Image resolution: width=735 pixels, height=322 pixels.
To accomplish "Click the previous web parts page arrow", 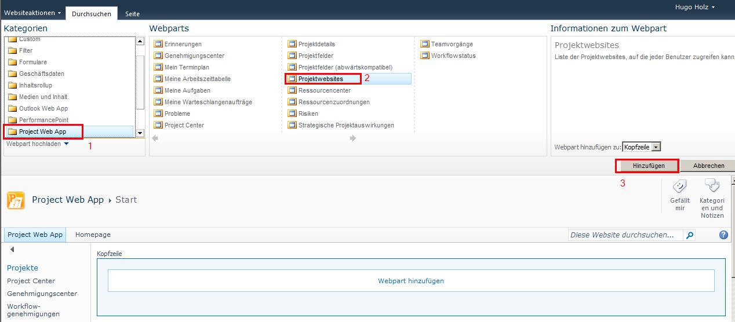I will 155,138.
